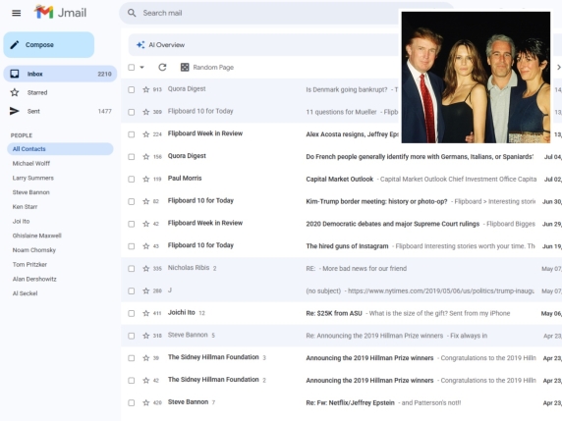Open 'Capital Market Outlook' email
Viewport: 562px width, 421px height.
[341, 179]
